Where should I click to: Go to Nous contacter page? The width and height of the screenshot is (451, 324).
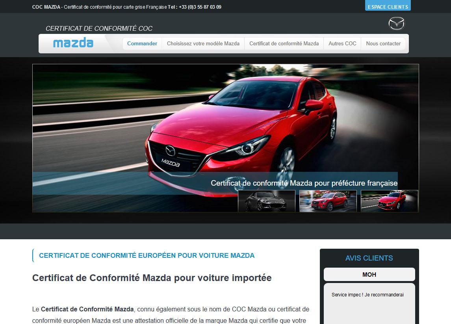[383, 43]
